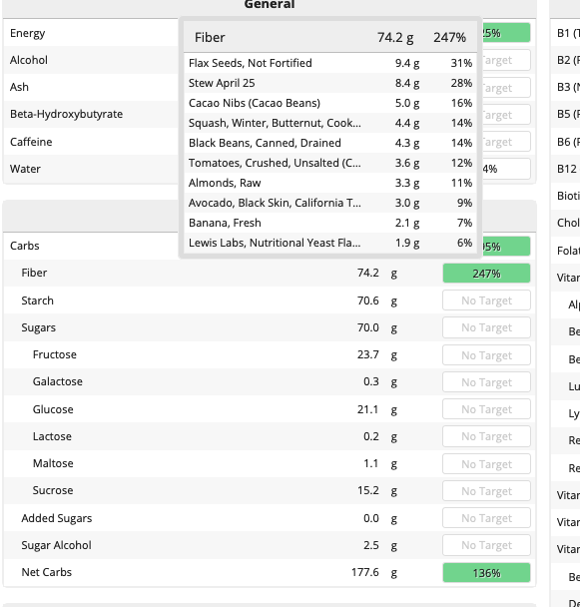The width and height of the screenshot is (580, 607).
Task: Click the Water row target percentage box
Action: click(506, 169)
